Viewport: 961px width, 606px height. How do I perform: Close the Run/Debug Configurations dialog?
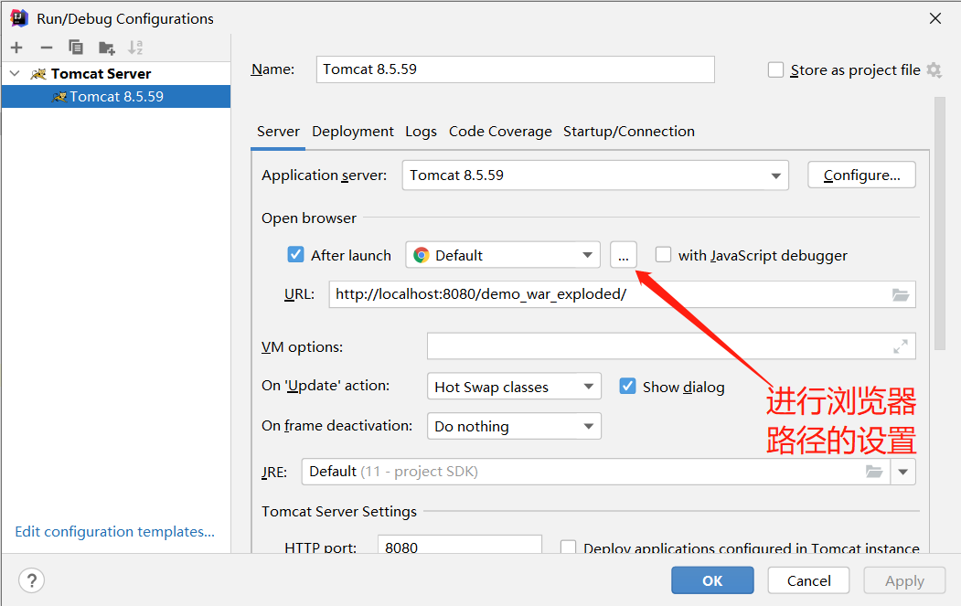pyautogui.click(x=935, y=18)
